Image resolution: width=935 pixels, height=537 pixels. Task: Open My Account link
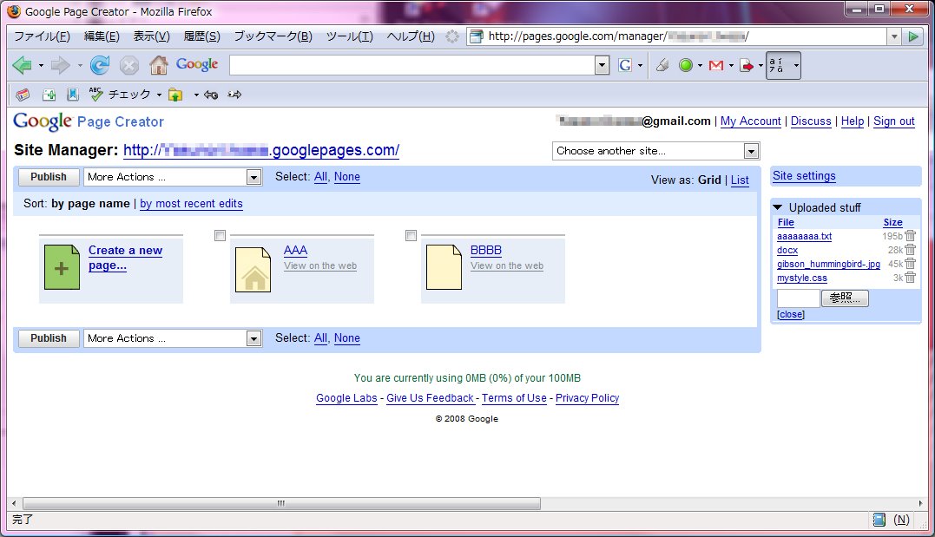(x=750, y=121)
